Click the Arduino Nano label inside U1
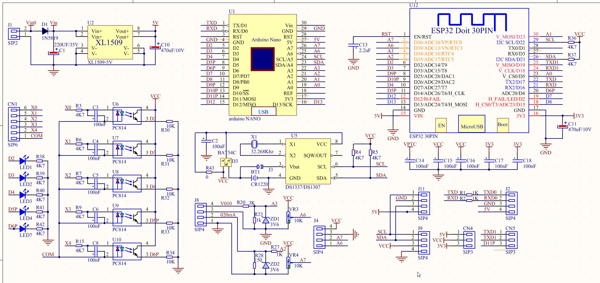This screenshot has height=283, width=600. (x=266, y=40)
